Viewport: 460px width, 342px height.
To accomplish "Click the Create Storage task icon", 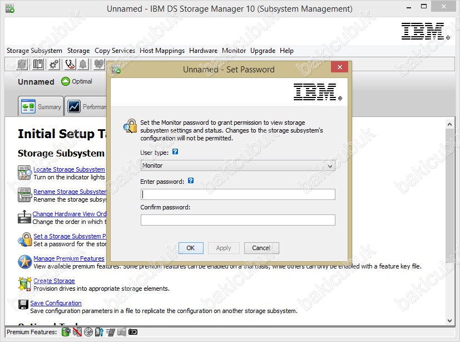I will [x=24, y=284].
